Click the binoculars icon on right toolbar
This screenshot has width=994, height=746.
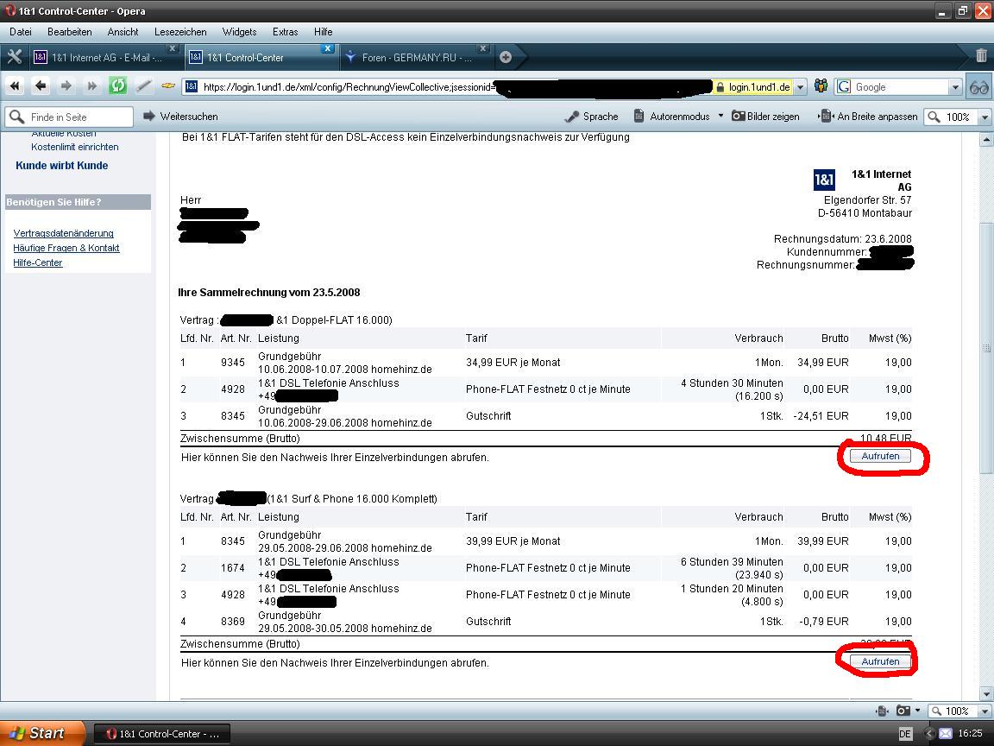point(978,87)
